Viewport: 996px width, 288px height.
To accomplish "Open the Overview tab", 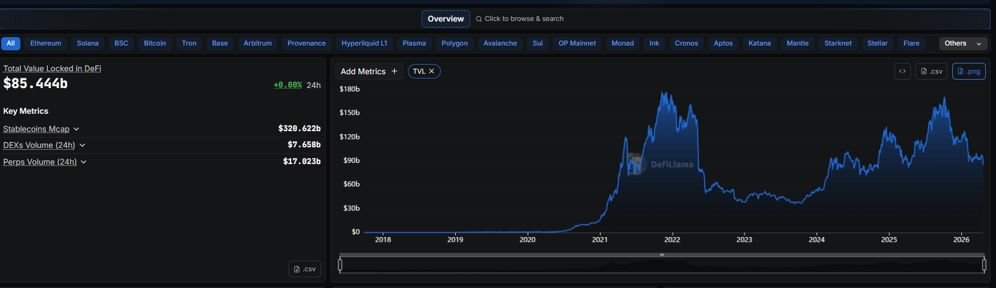I will click(x=446, y=19).
